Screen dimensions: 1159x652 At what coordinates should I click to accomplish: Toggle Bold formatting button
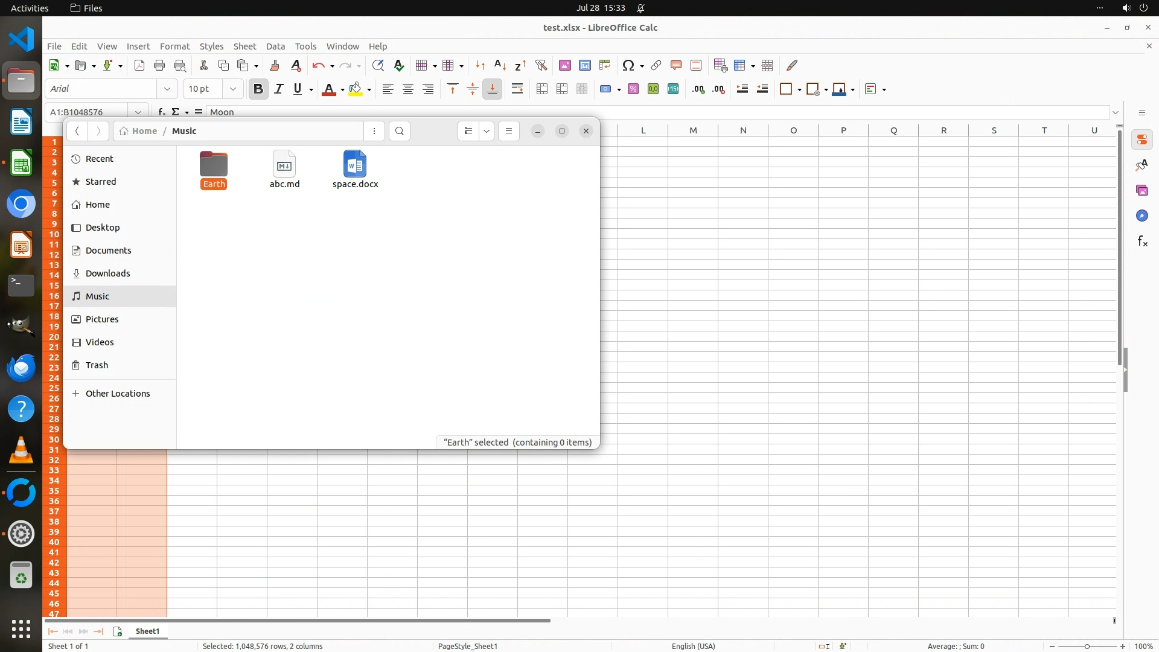point(258,89)
